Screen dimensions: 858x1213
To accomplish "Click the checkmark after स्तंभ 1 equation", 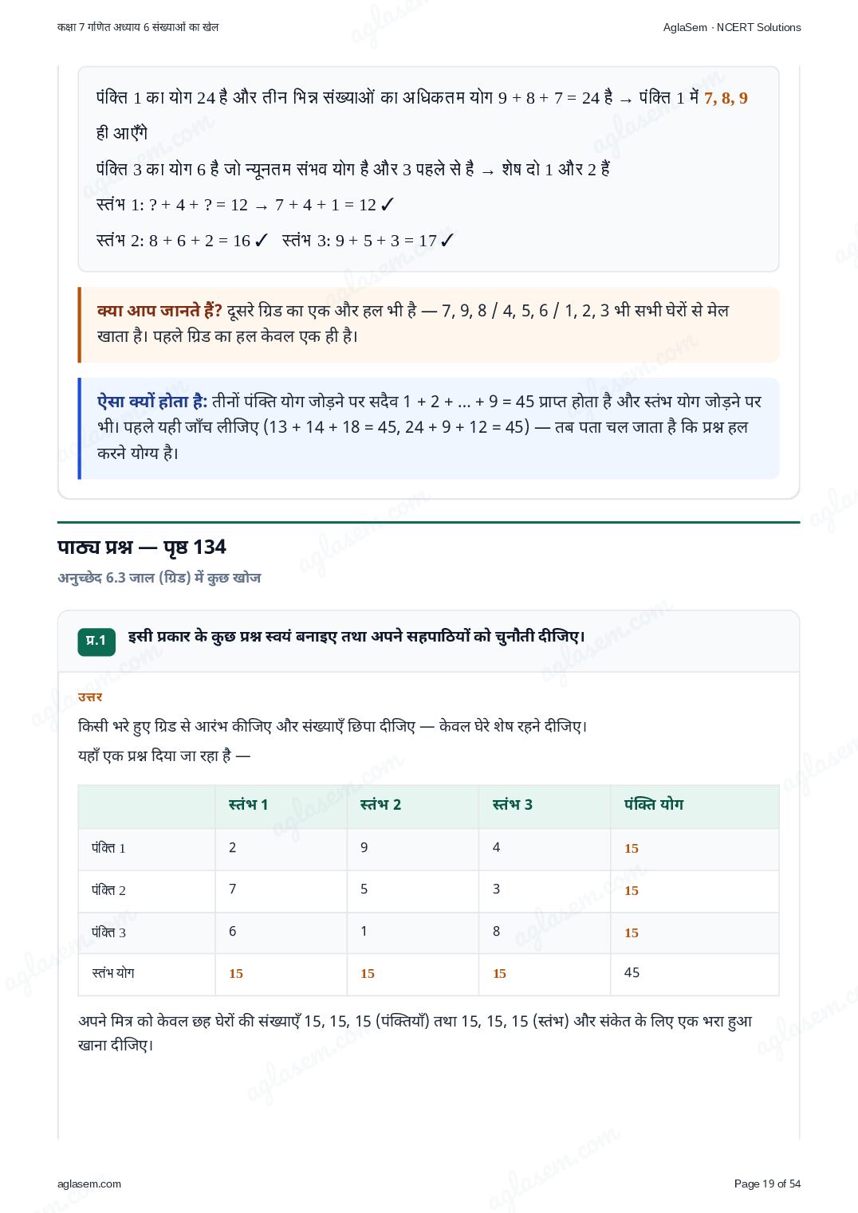I will (388, 205).
